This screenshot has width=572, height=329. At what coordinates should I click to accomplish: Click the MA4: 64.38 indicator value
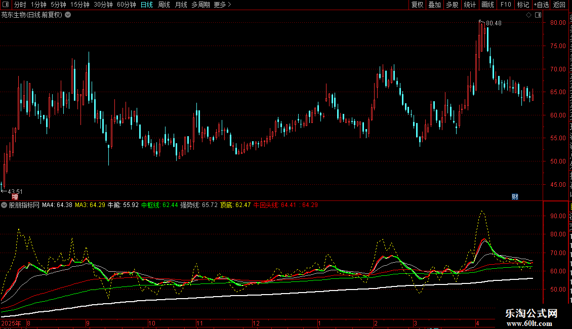coord(57,205)
